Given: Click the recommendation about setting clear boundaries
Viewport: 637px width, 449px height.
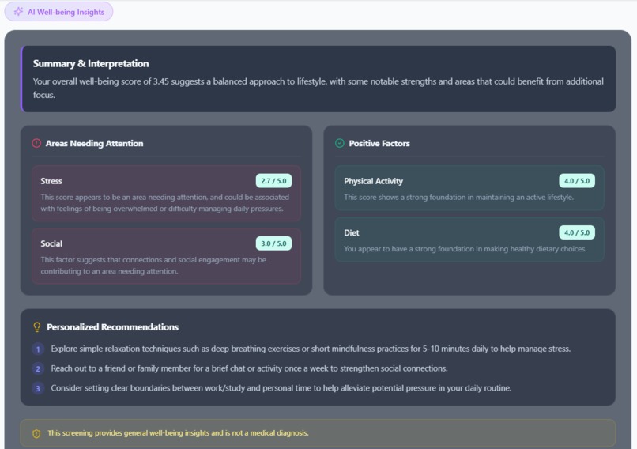Looking at the screenshot, I should coord(281,388).
